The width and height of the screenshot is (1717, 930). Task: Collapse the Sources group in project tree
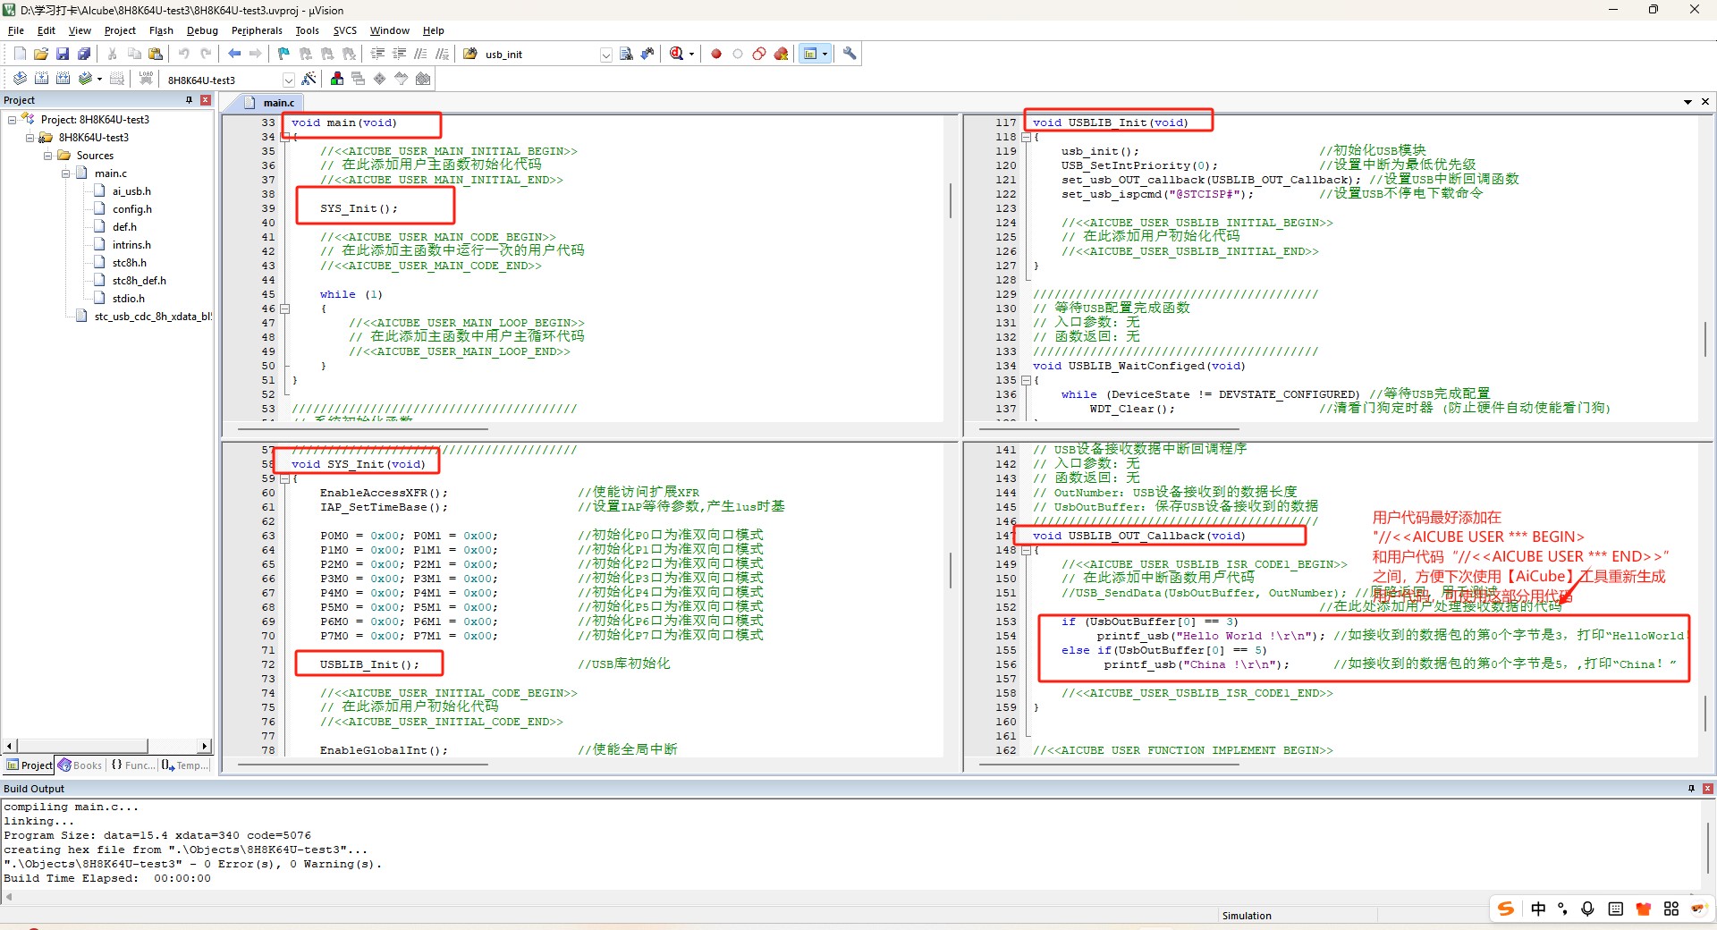[47, 156]
